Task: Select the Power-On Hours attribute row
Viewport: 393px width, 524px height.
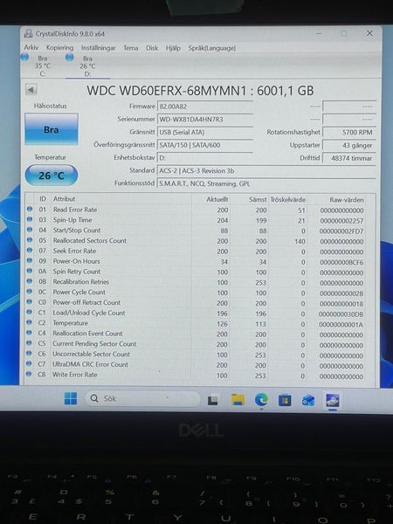Action: tap(201, 262)
